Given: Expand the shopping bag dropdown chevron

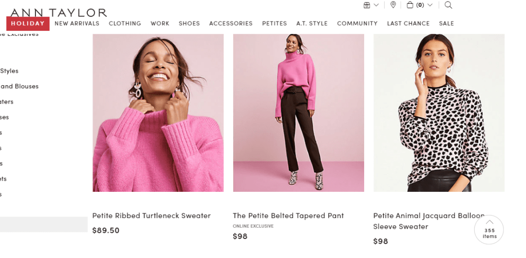Looking at the screenshot, I should point(430,5).
